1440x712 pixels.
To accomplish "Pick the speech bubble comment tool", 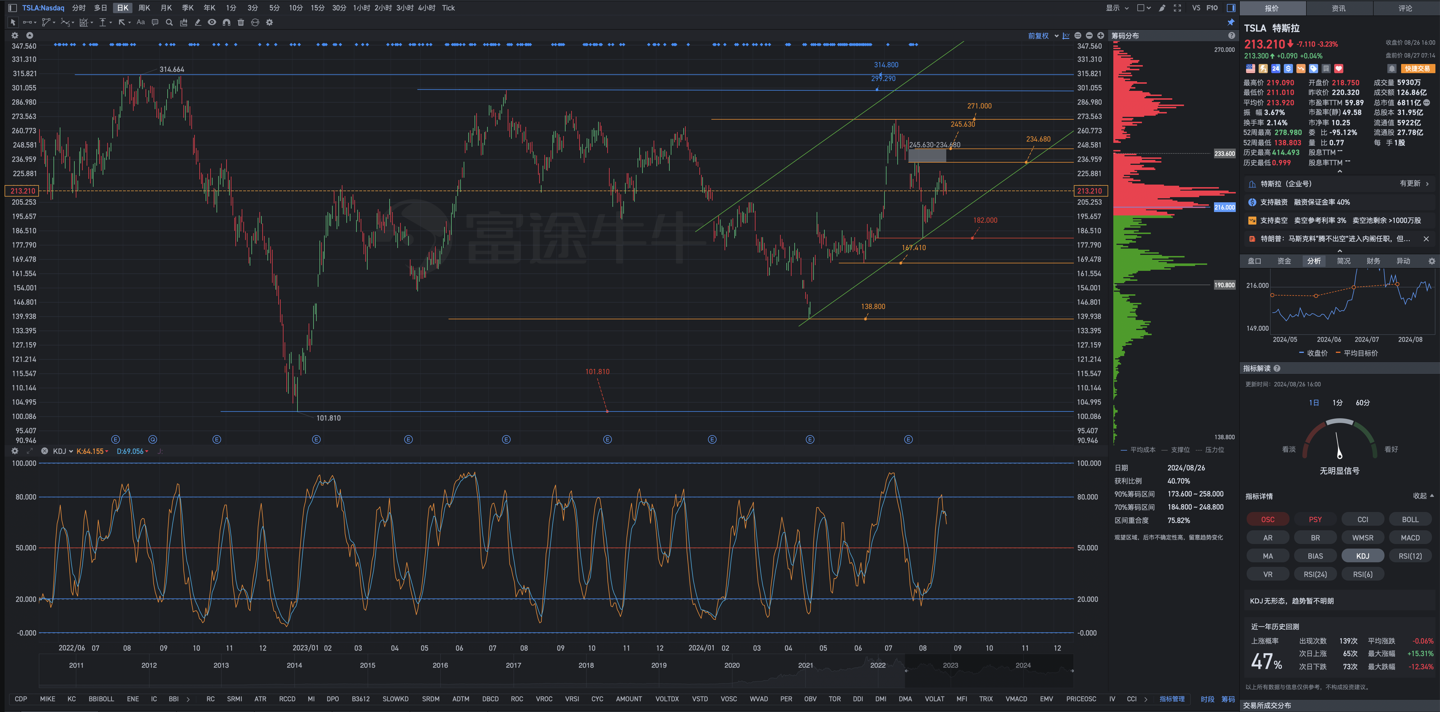I will [x=155, y=22].
